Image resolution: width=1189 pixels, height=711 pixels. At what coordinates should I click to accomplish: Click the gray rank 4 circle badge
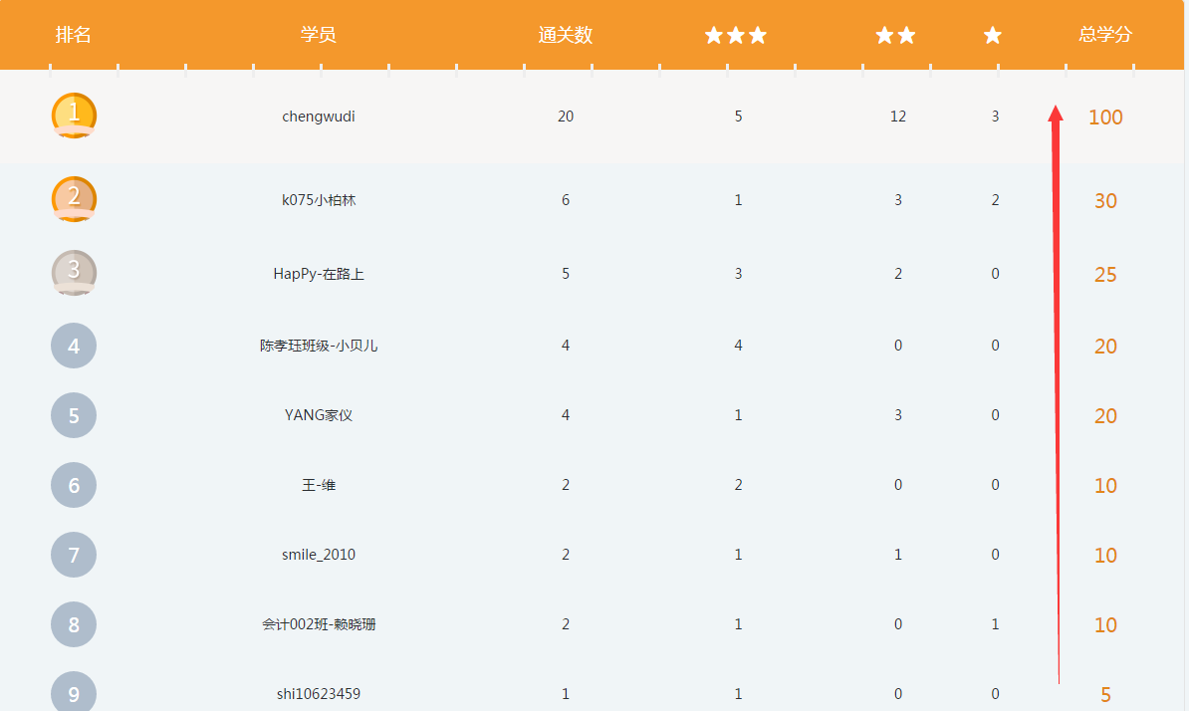(74, 345)
